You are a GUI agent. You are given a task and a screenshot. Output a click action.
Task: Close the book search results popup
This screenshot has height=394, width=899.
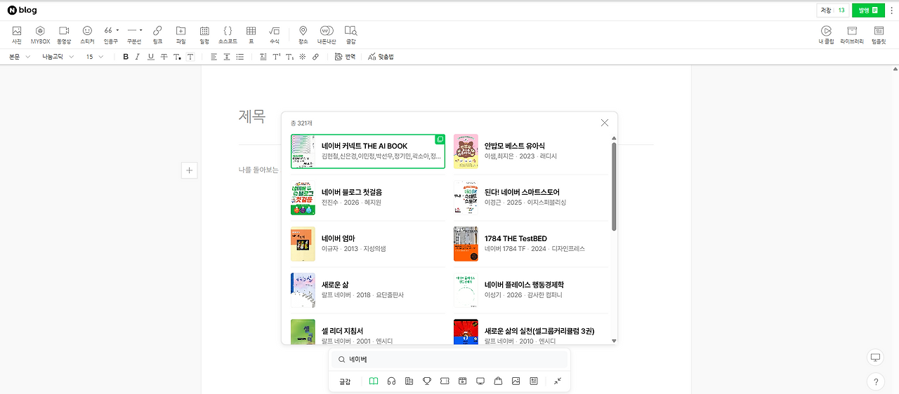point(605,123)
